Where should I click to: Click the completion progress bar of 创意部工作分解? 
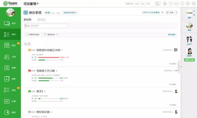(x=49, y=81)
